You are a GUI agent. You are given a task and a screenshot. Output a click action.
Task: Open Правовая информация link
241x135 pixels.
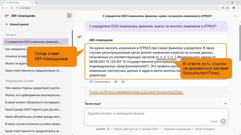pyautogui.click(x=177, y=129)
